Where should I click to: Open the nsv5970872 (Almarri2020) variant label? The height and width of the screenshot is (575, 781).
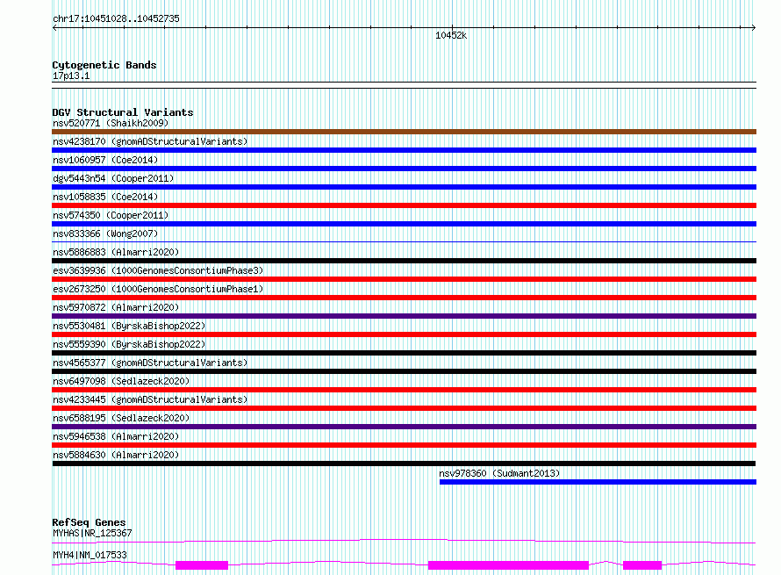[x=116, y=307]
